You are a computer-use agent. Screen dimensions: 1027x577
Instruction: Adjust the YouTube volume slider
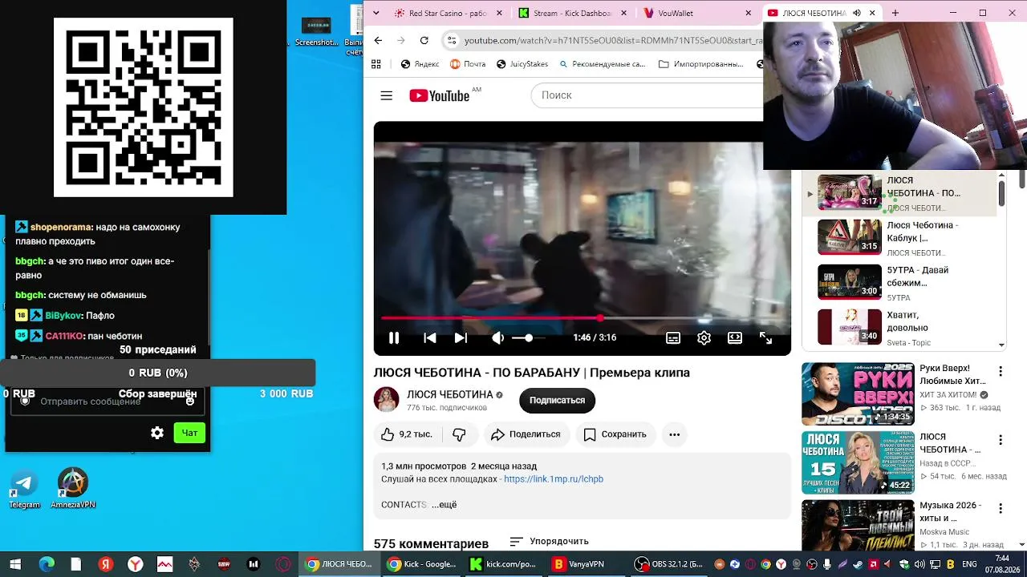(528, 338)
